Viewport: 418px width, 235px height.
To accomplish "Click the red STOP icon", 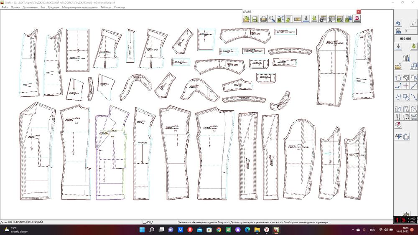I will click(x=357, y=19).
